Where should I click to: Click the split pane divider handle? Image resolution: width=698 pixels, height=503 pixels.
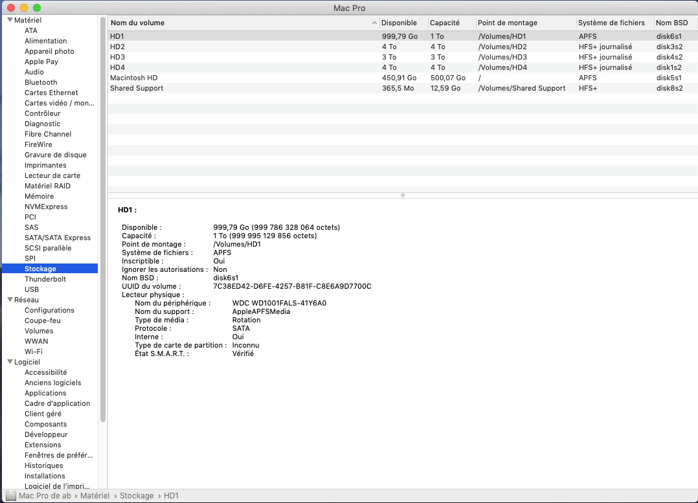coord(403,196)
